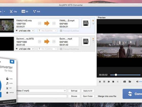Click the profile Settings button

pos(74,91)
